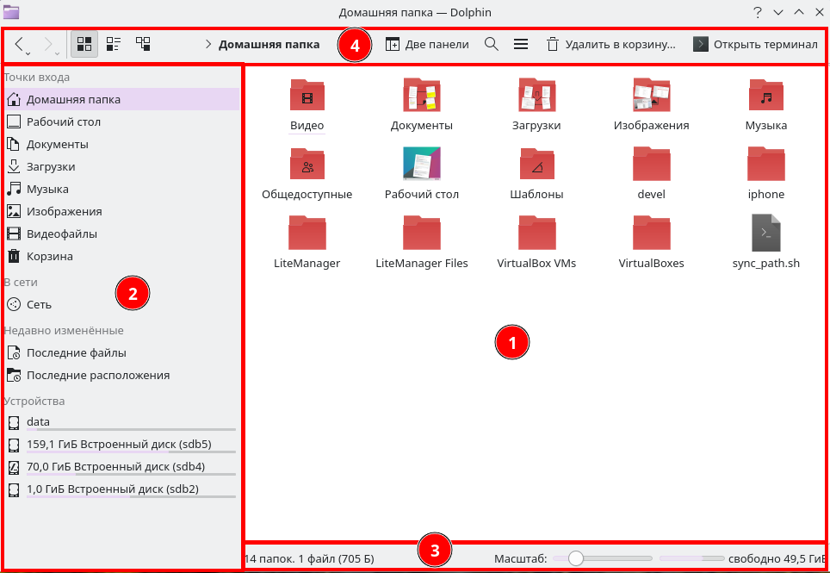Expand the back button history dropdown
The image size is (830, 573).
[x=28, y=53]
